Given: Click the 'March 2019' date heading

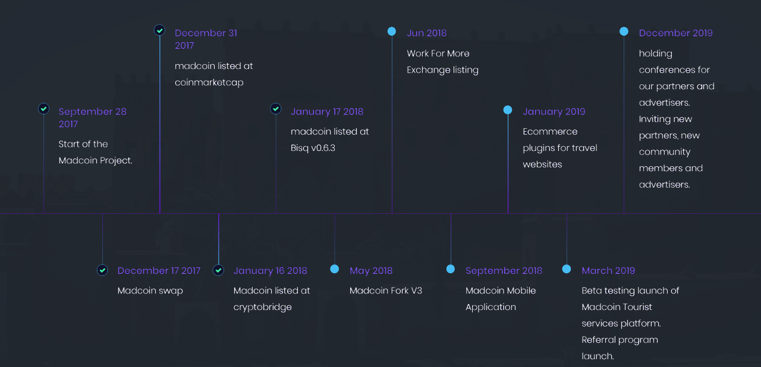Looking at the screenshot, I should pyautogui.click(x=608, y=271).
